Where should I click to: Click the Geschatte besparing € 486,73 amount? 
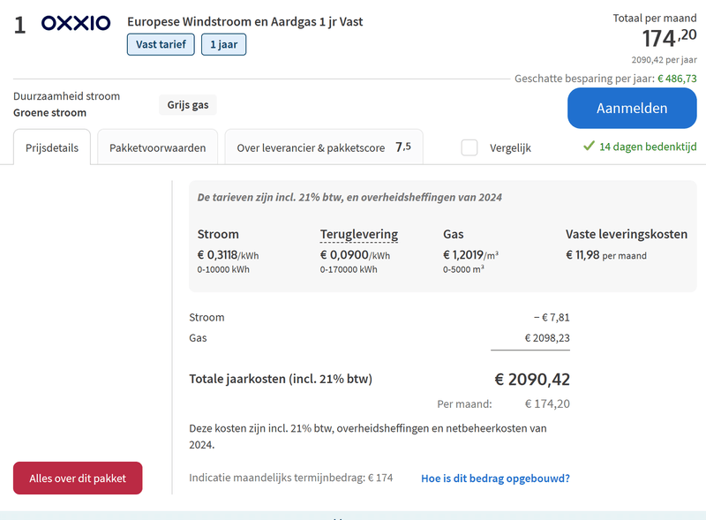tap(677, 79)
